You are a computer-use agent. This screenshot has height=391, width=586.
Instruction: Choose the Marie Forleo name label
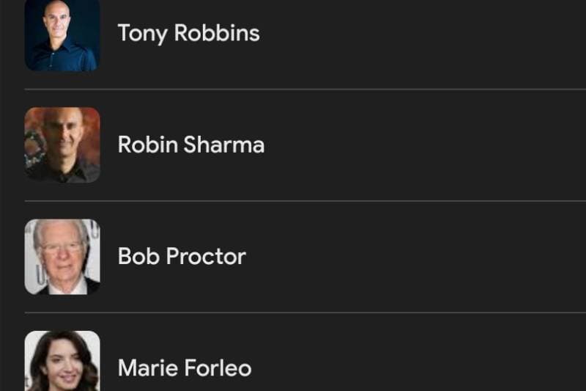(x=185, y=368)
